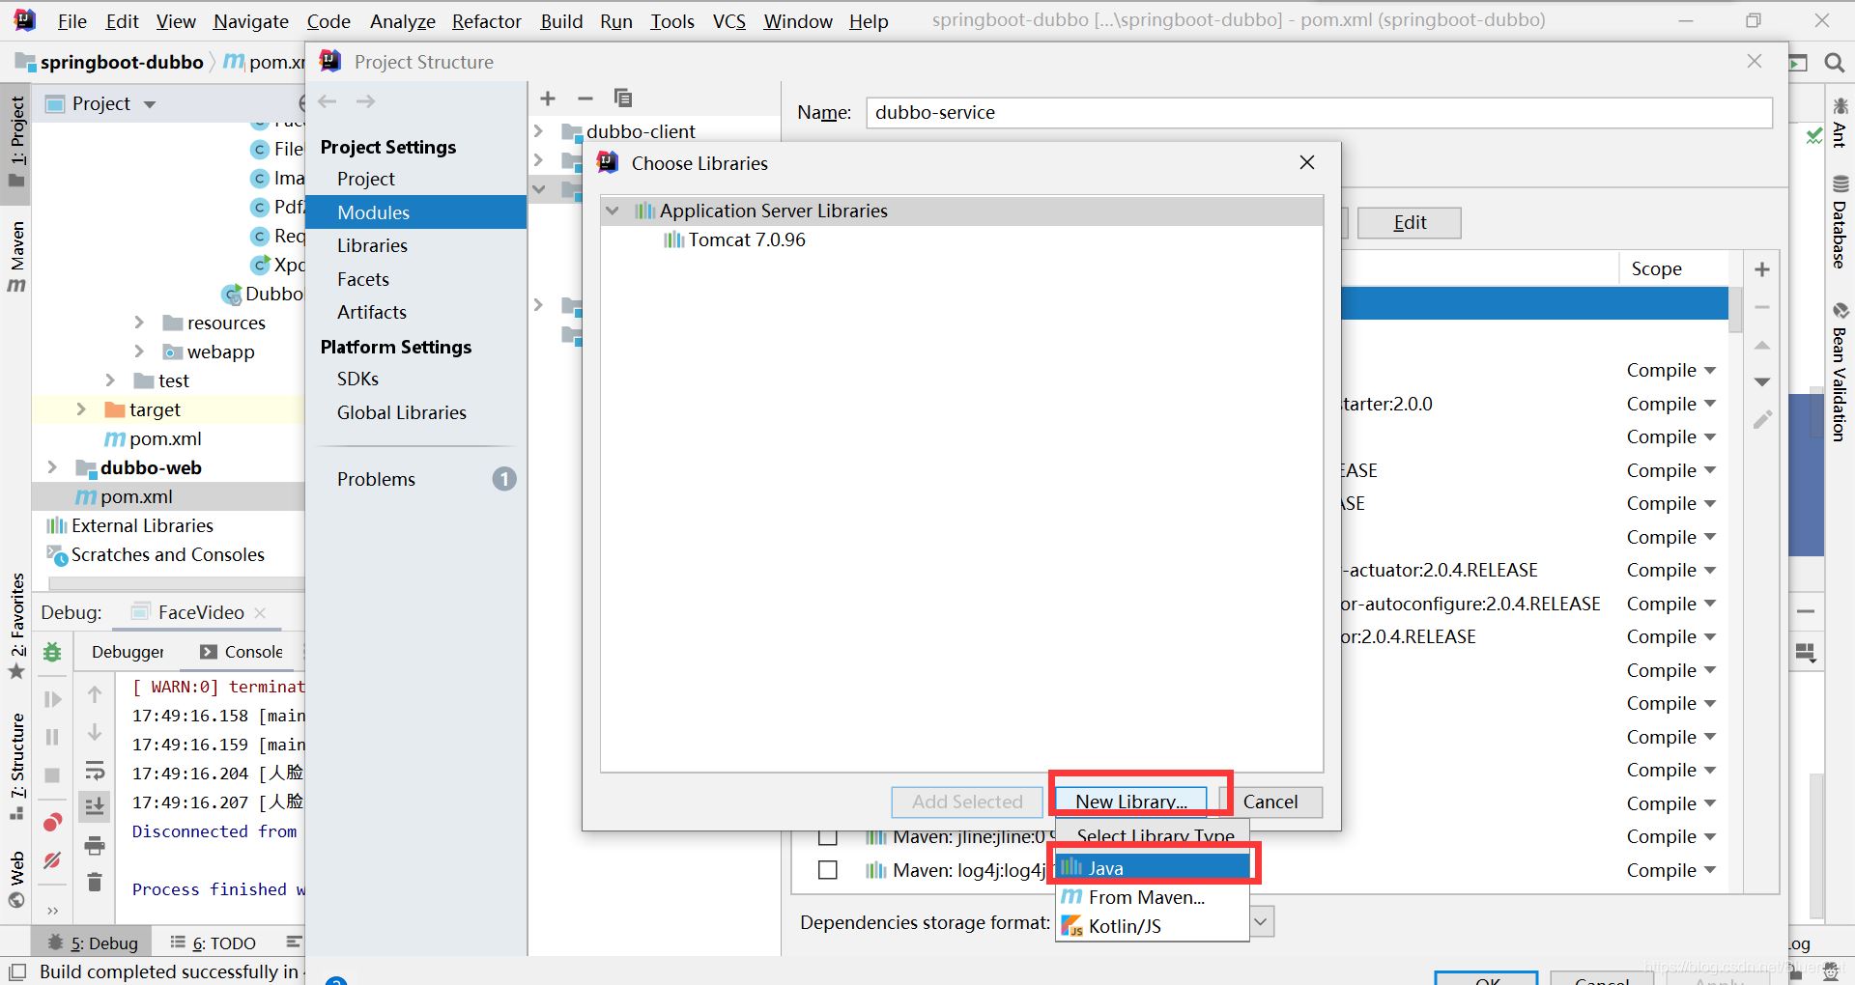Image resolution: width=1855 pixels, height=985 pixels.
Task: Click the copy module icon
Action: click(x=623, y=98)
